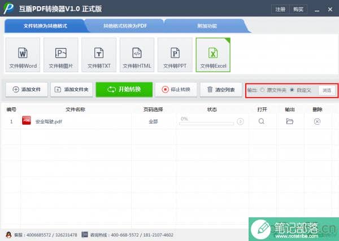Click the 文件名称 column header
This screenshot has width=339, height=241.
[x=75, y=109]
